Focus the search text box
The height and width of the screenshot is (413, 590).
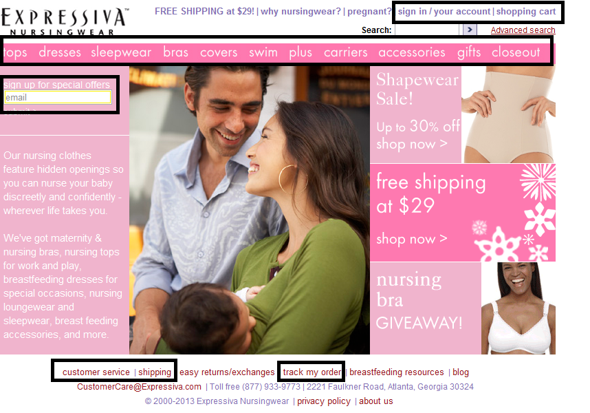coord(427,30)
